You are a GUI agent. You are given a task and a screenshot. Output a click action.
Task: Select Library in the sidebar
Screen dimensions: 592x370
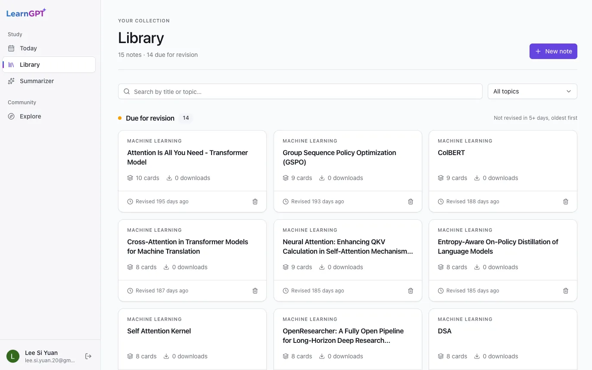(x=49, y=65)
